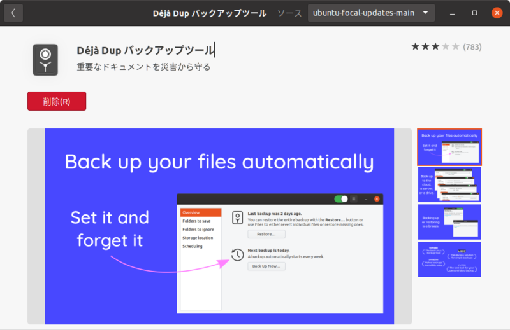Select the fourth thumbnail with press quotes
Image resolution: width=510 pixels, height=330 pixels.
click(x=449, y=259)
